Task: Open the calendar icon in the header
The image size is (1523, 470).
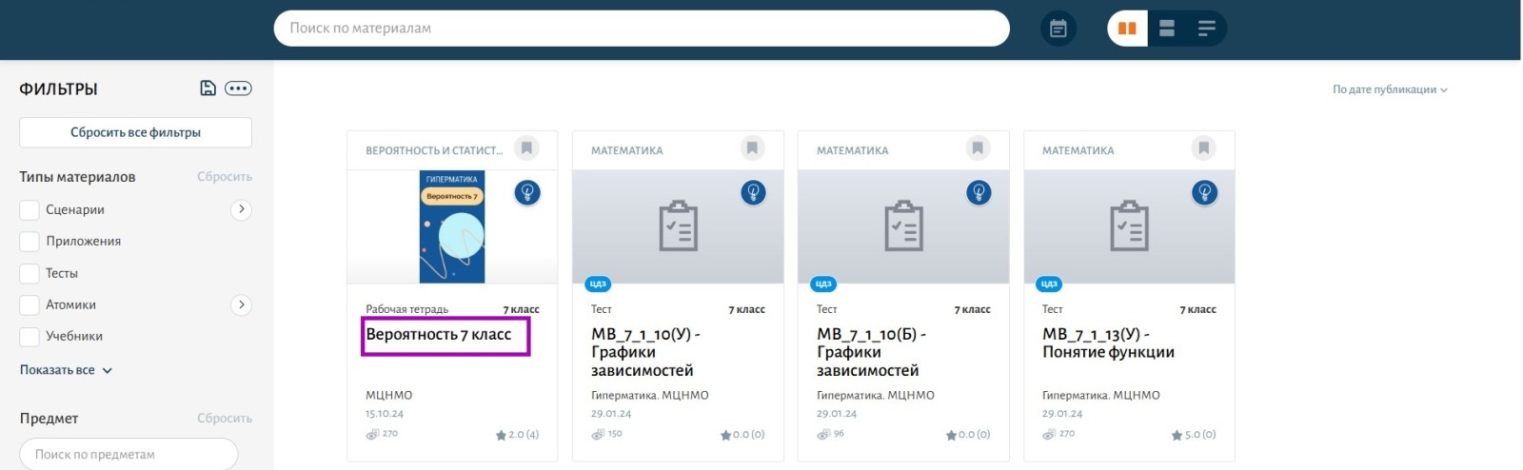Action: click(x=1058, y=29)
